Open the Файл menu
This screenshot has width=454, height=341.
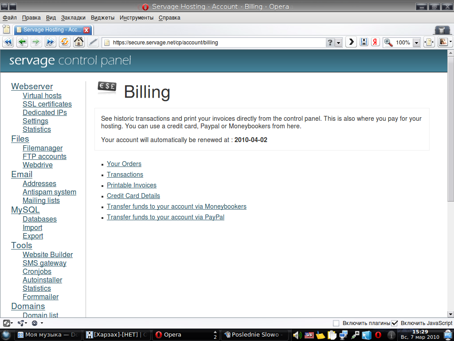10,18
